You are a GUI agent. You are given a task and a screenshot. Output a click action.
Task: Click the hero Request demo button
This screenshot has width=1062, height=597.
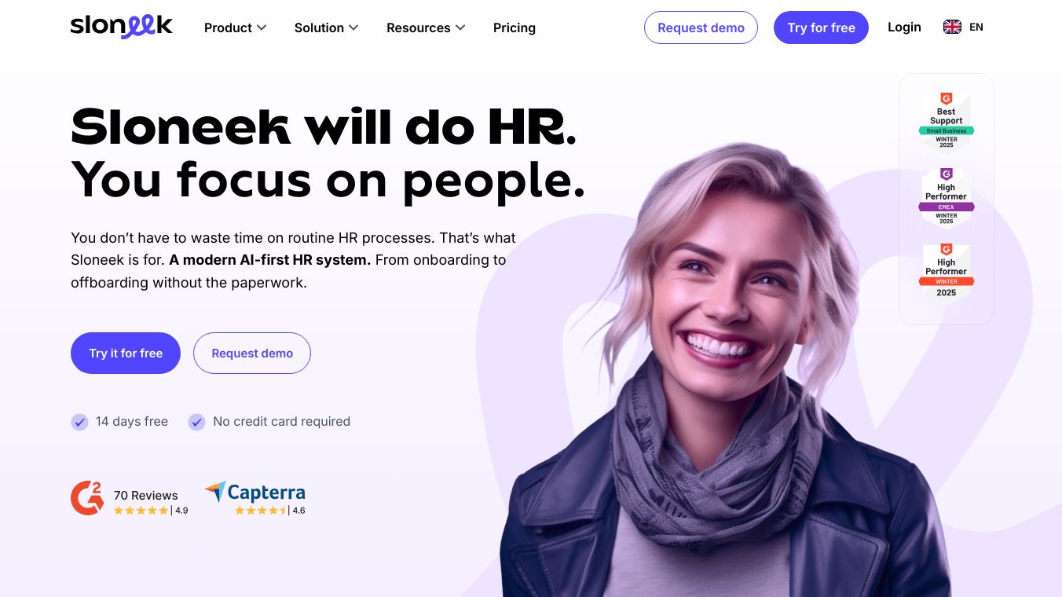(252, 353)
